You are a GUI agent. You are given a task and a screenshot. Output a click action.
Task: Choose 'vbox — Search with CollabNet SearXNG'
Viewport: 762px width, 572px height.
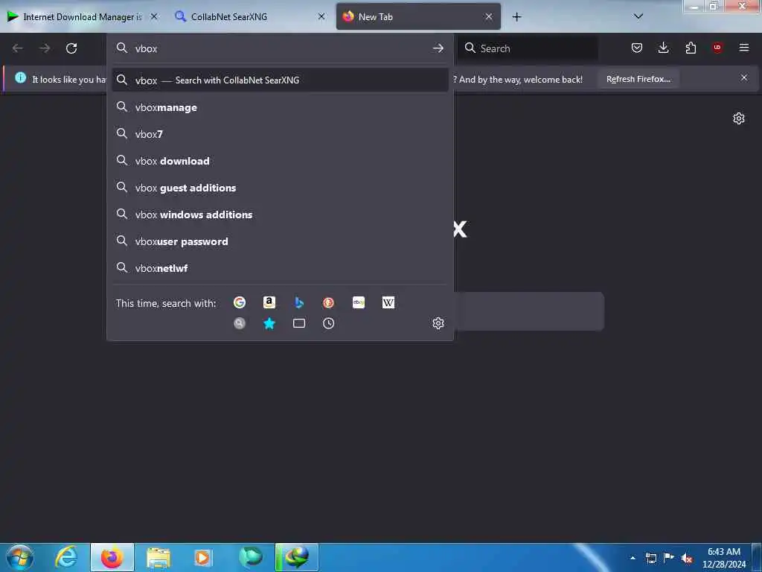coord(280,80)
